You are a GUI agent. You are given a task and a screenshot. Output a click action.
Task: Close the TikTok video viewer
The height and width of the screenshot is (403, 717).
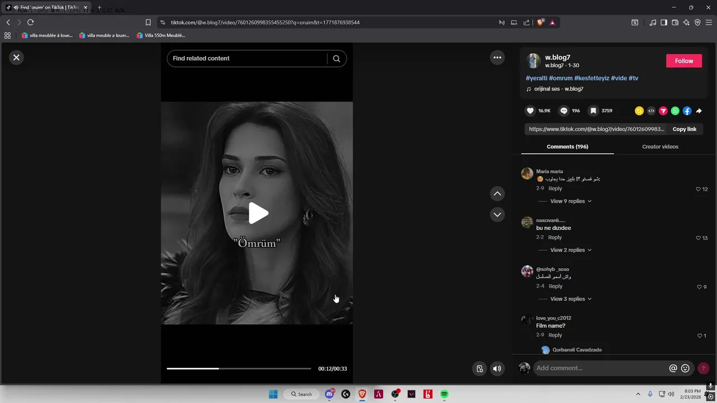pyautogui.click(x=16, y=57)
